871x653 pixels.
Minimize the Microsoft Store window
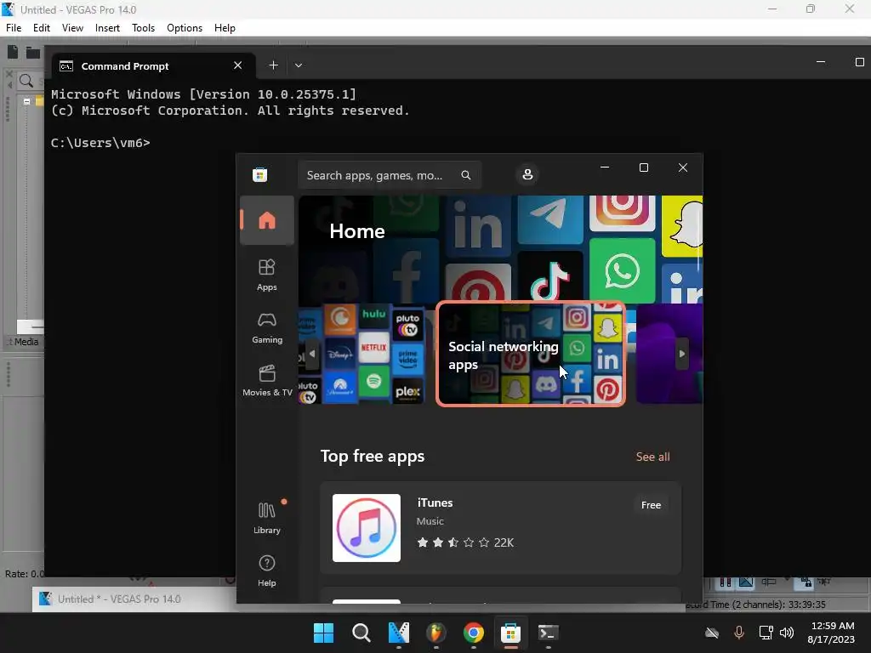click(x=605, y=168)
